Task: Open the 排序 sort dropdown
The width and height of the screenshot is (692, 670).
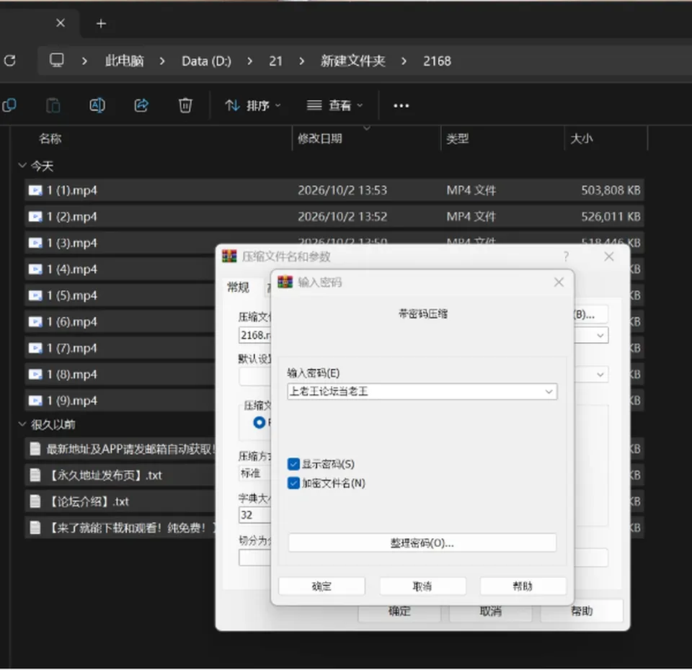Action: pyautogui.click(x=253, y=105)
